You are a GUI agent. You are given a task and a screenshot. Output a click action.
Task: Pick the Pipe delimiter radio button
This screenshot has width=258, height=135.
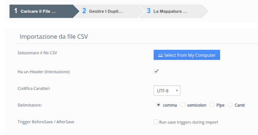212,105
